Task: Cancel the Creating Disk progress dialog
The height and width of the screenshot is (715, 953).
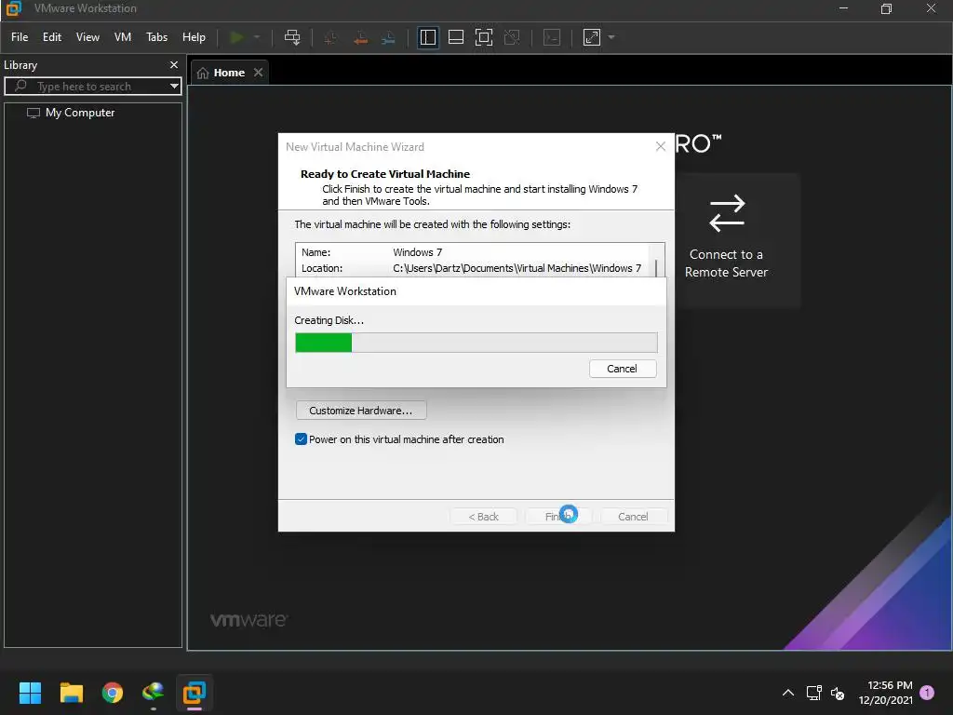Action: (x=623, y=369)
